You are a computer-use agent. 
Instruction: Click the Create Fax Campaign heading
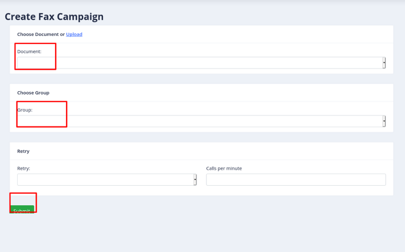pyautogui.click(x=54, y=17)
